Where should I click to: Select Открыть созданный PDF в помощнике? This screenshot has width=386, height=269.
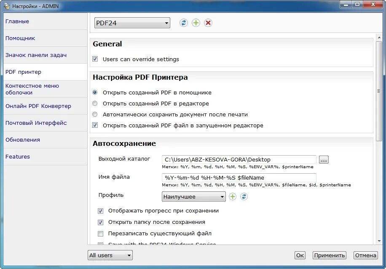95,93
